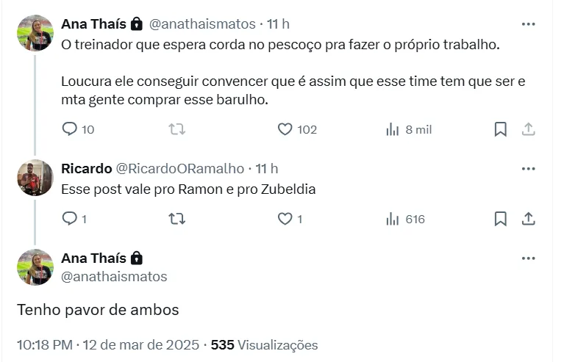This screenshot has height=362, width=564.
Task: Open Ricardo's profile via his display name
Action: point(86,169)
